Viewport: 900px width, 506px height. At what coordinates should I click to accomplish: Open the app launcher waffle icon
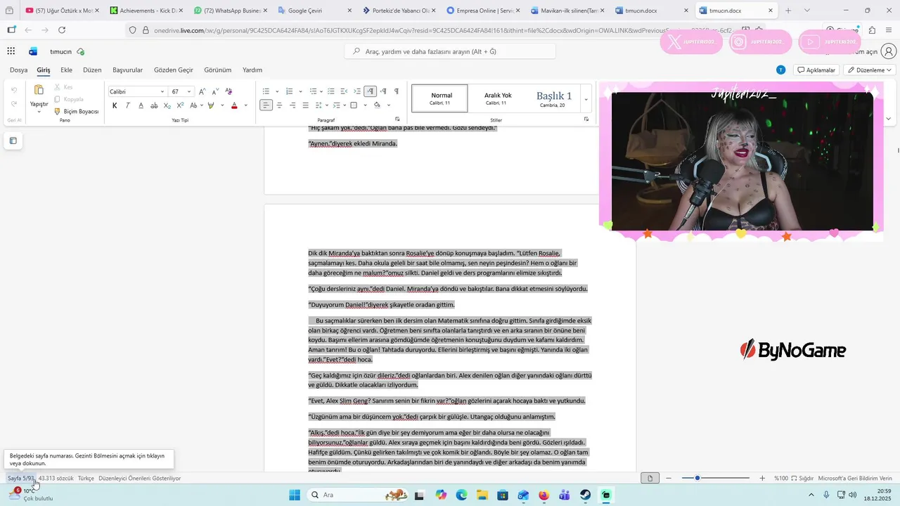(11, 51)
